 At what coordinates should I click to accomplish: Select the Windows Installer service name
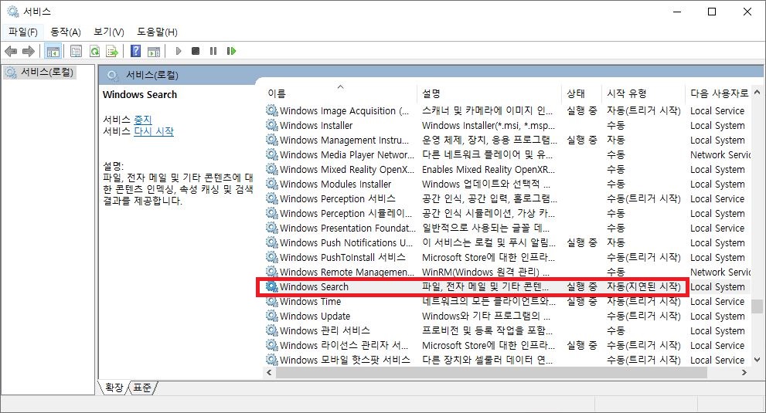pyautogui.click(x=316, y=126)
